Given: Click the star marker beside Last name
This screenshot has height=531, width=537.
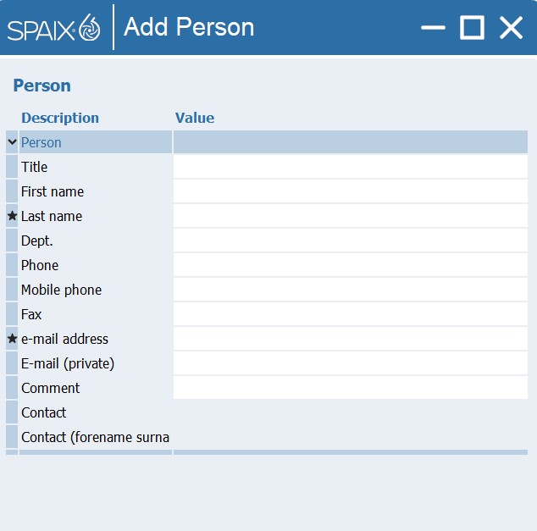Looking at the screenshot, I should (x=12, y=216).
